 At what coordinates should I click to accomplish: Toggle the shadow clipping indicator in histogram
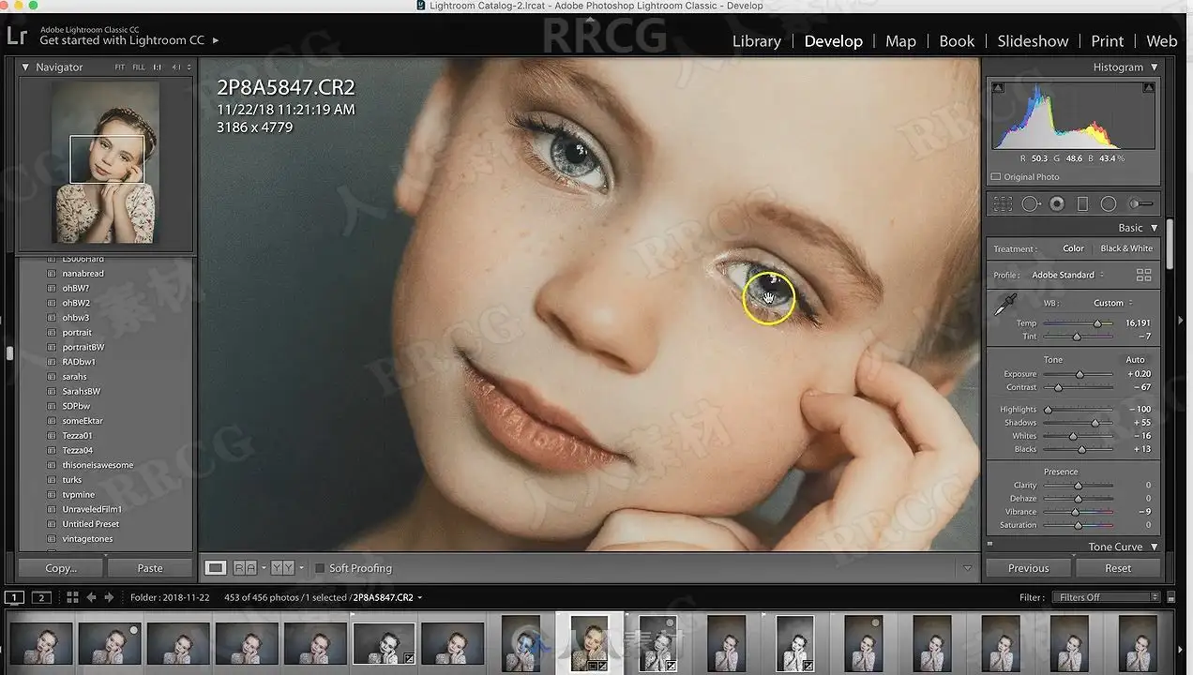click(998, 88)
